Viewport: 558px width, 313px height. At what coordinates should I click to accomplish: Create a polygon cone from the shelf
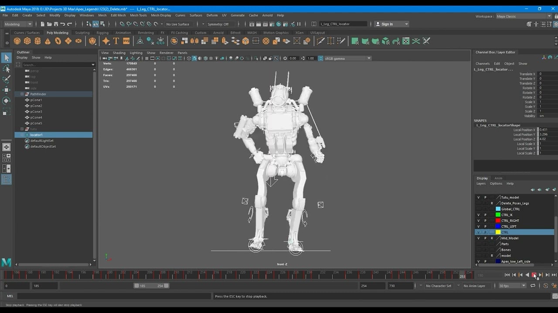coord(48,41)
